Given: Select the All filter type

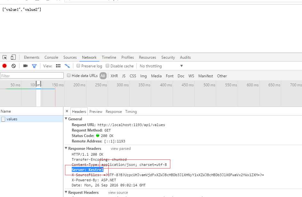Looking at the screenshot, I should [x=103, y=76].
